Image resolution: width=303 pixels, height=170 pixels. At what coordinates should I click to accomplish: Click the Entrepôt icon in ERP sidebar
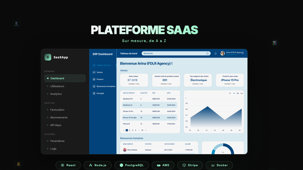pyautogui.click(x=94, y=93)
